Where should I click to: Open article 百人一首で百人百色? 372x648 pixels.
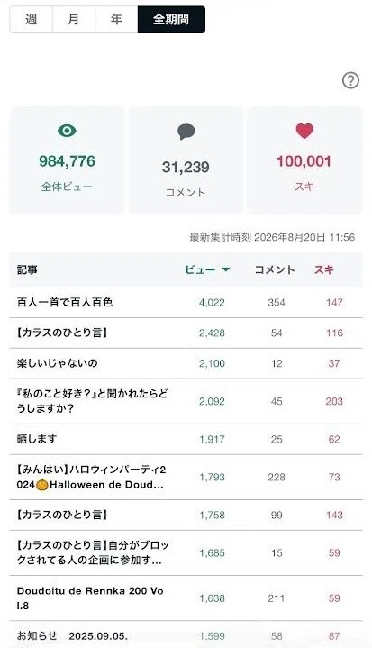[65, 302]
